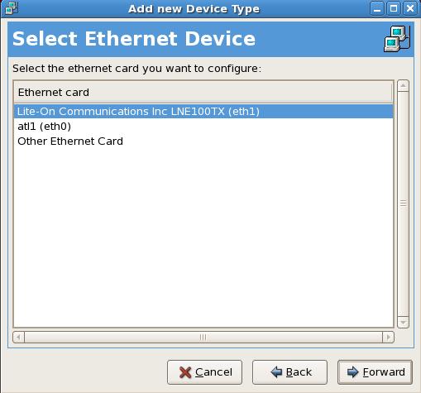Close the Add new Device Type window

tap(410, 8)
